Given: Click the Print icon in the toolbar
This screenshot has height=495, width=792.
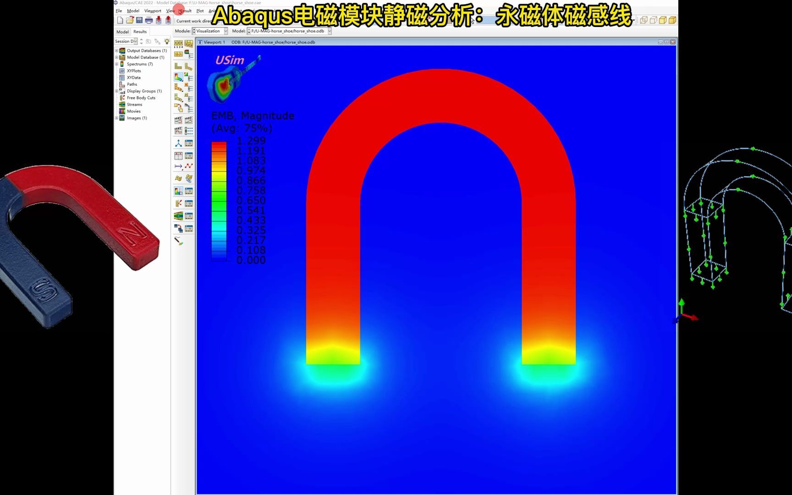Looking at the screenshot, I should (149, 20).
